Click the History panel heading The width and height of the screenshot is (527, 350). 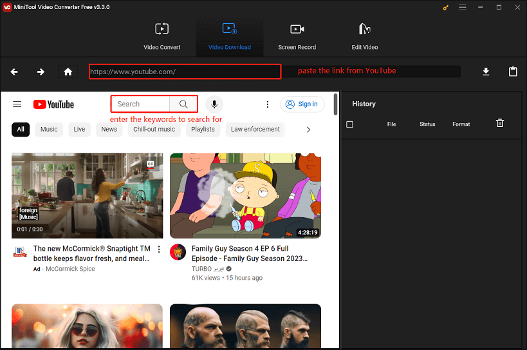tap(364, 104)
